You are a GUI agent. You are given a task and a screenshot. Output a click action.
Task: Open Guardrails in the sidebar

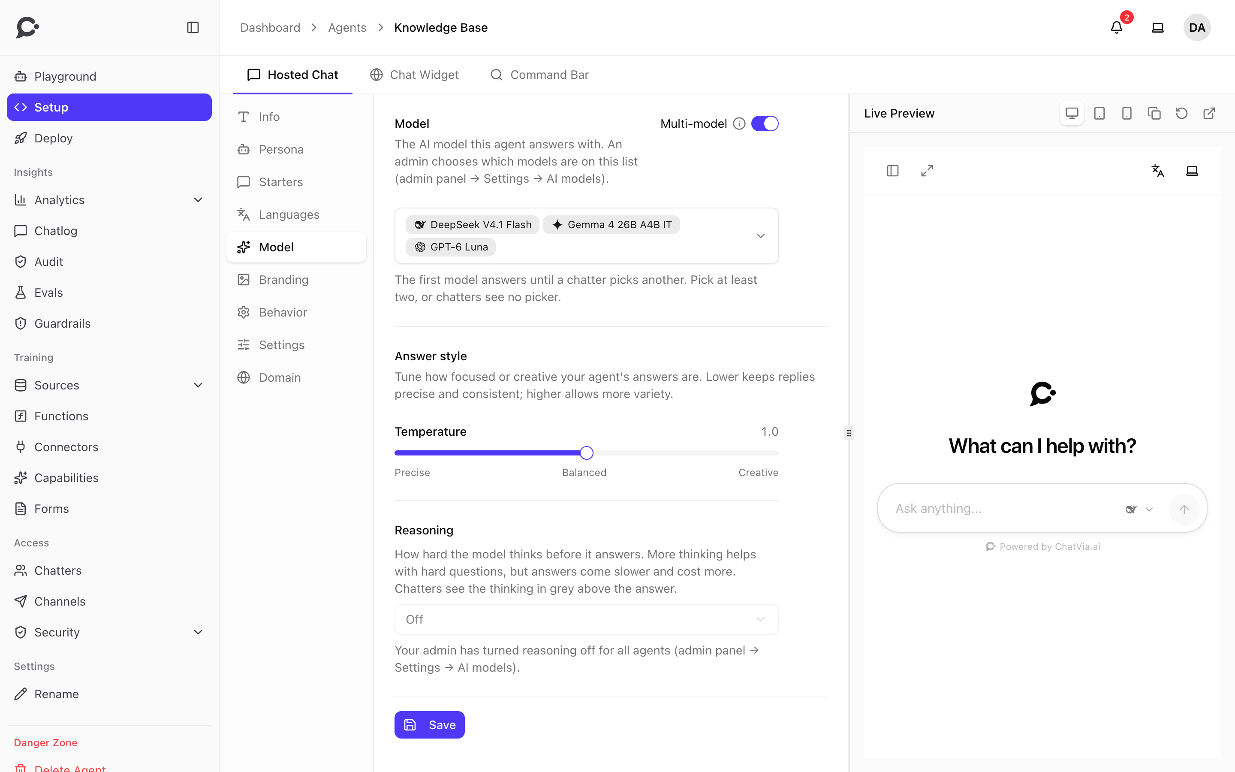[109, 324]
